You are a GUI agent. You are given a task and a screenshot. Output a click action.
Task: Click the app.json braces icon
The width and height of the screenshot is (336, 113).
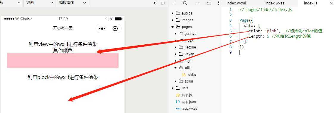178,102
